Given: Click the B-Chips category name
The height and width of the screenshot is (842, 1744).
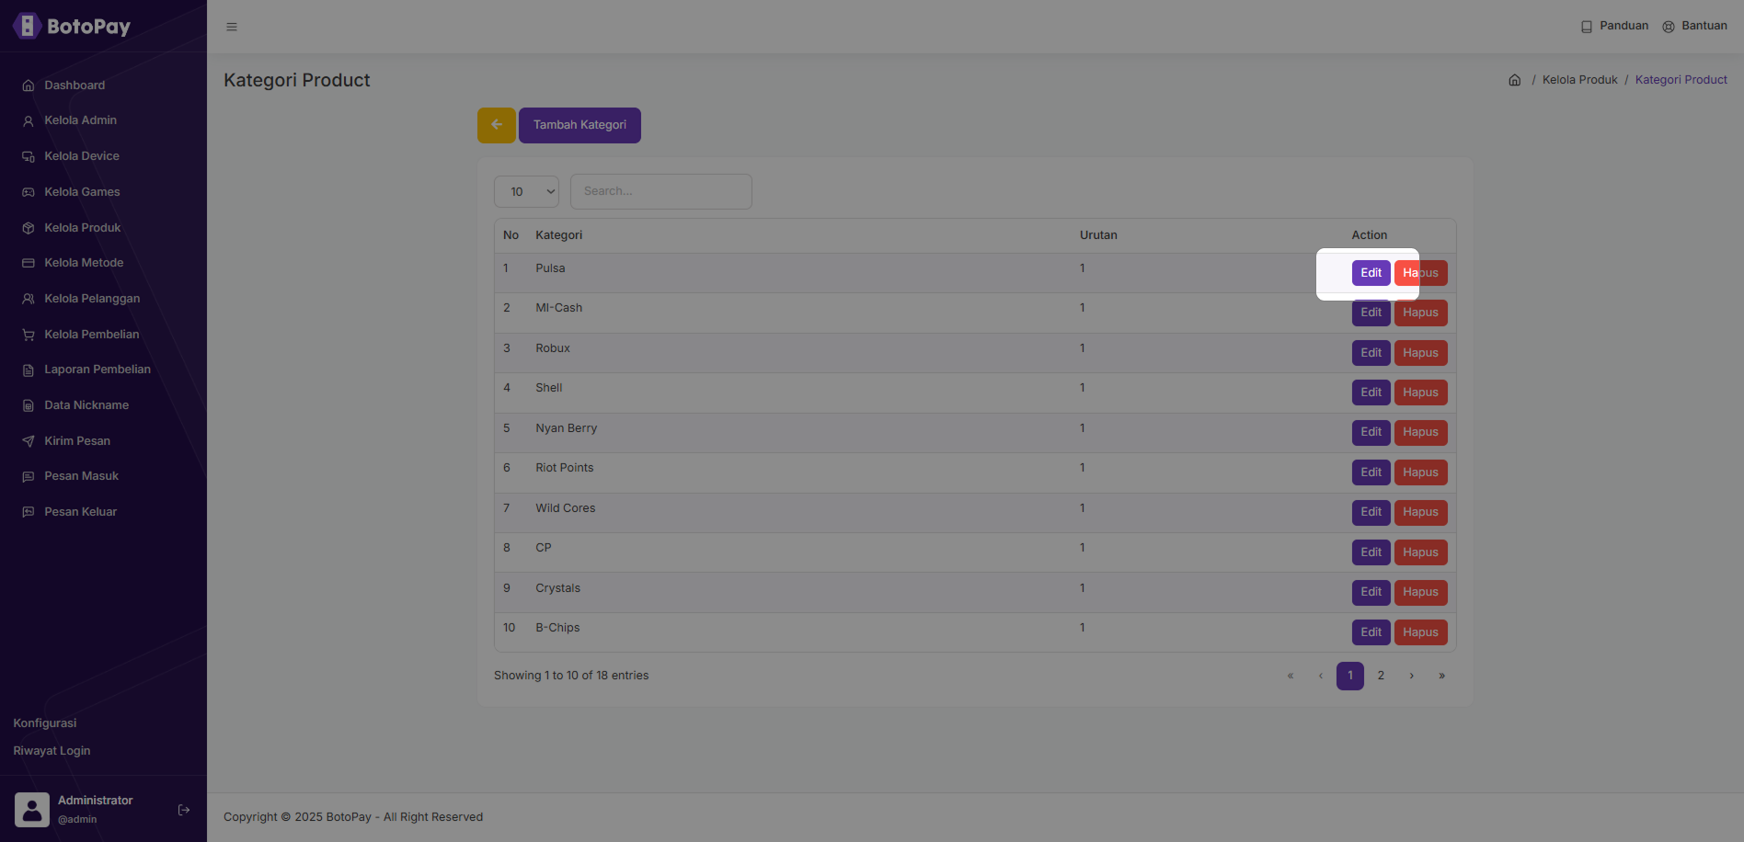Looking at the screenshot, I should click(557, 628).
